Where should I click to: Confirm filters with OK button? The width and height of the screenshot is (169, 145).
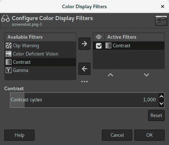click(x=149, y=135)
